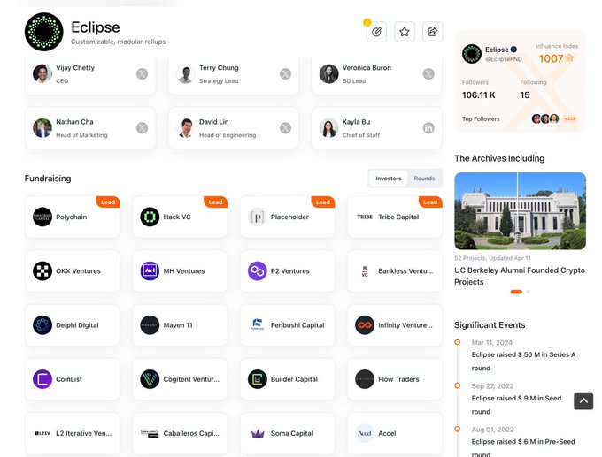Image resolution: width=602 pixels, height=457 pixels.
Task: Switch to the Investors tab
Action: [x=388, y=179]
